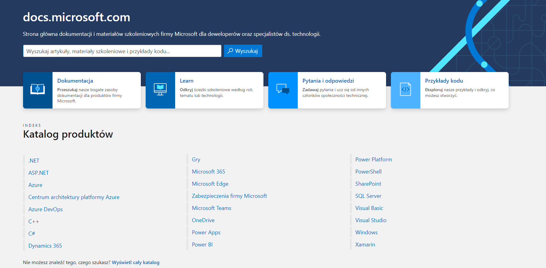The height and width of the screenshot is (268, 546).
Task: Open the Microsoft Edge link
Action: click(x=210, y=184)
